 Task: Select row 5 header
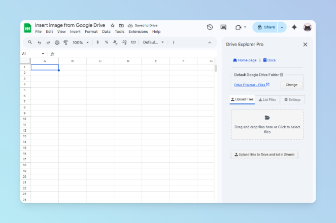(25, 90)
